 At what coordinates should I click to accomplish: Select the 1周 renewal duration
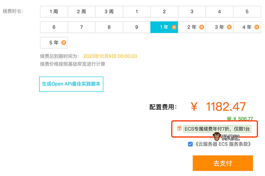click(x=54, y=12)
